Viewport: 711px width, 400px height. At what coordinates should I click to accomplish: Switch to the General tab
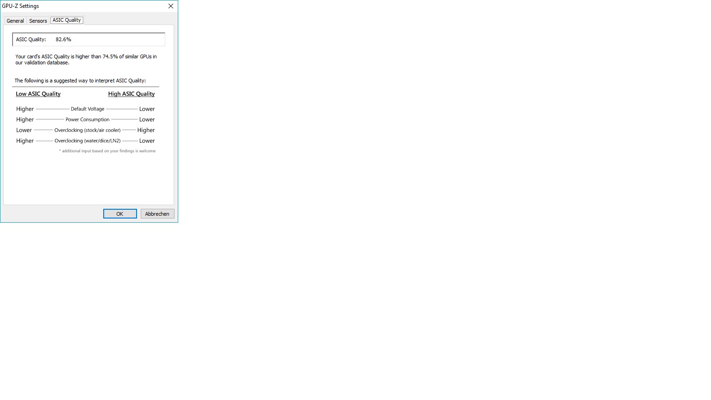15,21
